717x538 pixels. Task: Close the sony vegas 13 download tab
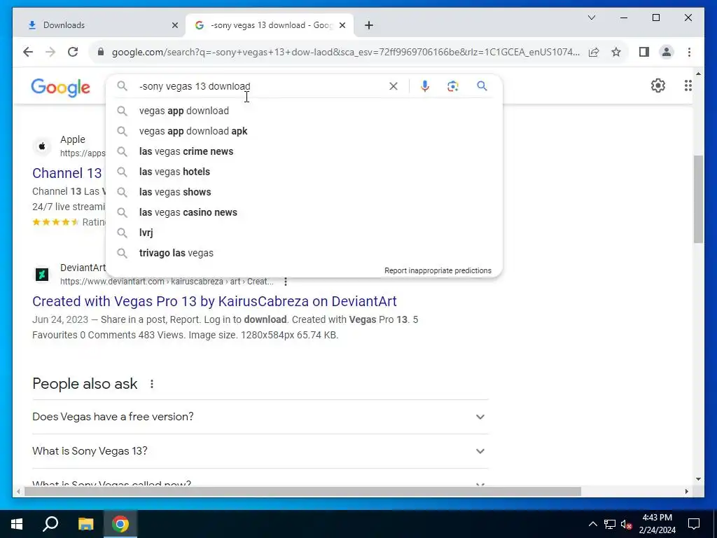pos(342,25)
